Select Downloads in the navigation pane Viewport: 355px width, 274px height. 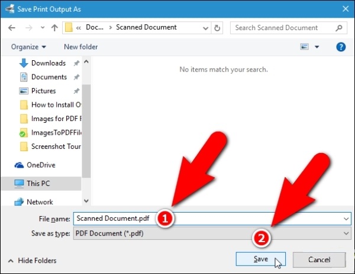point(48,63)
